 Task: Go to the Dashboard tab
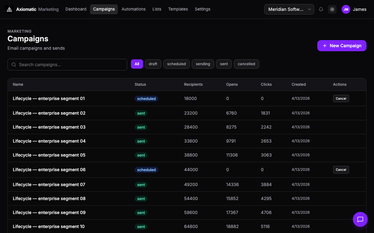[x=76, y=9]
